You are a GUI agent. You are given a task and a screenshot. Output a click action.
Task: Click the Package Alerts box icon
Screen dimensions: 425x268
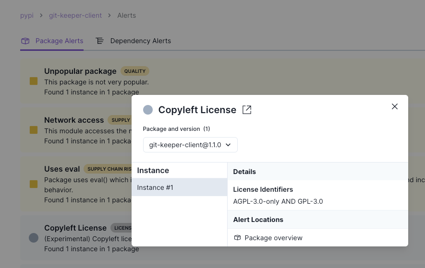pos(25,41)
